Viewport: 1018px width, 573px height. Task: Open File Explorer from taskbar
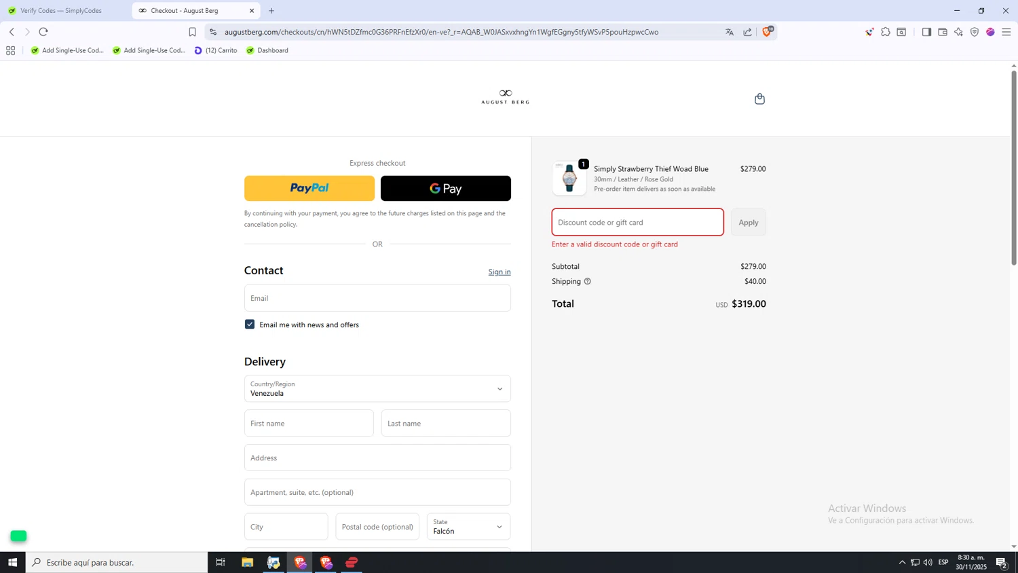click(x=247, y=562)
